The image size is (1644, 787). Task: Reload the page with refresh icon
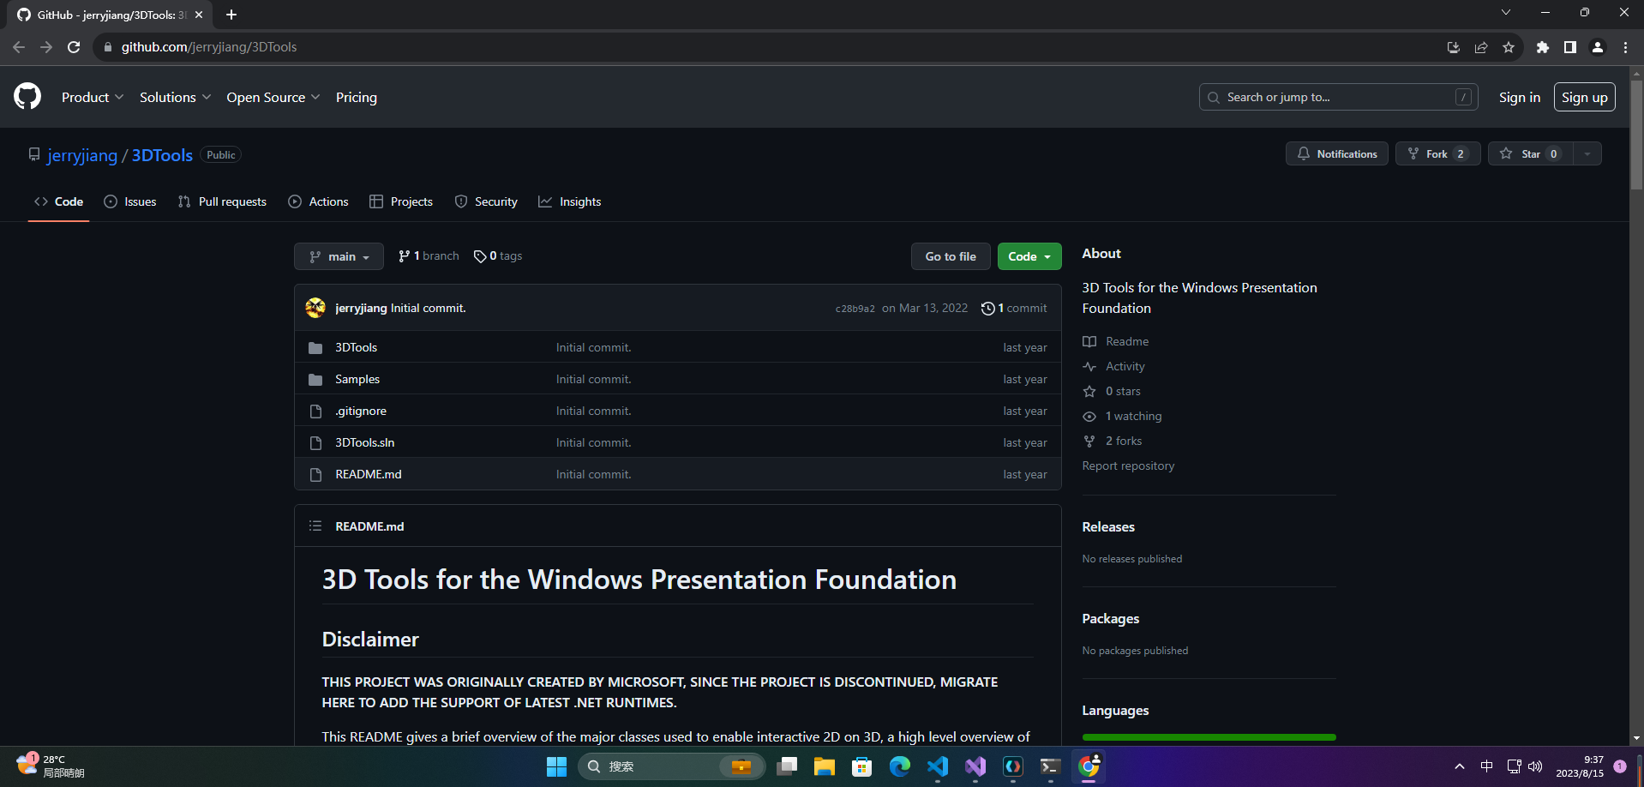pyautogui.click(x=74, y=47)
